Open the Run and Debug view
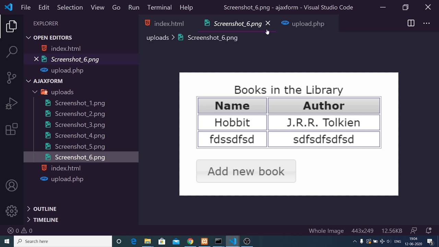 point(12,104)
